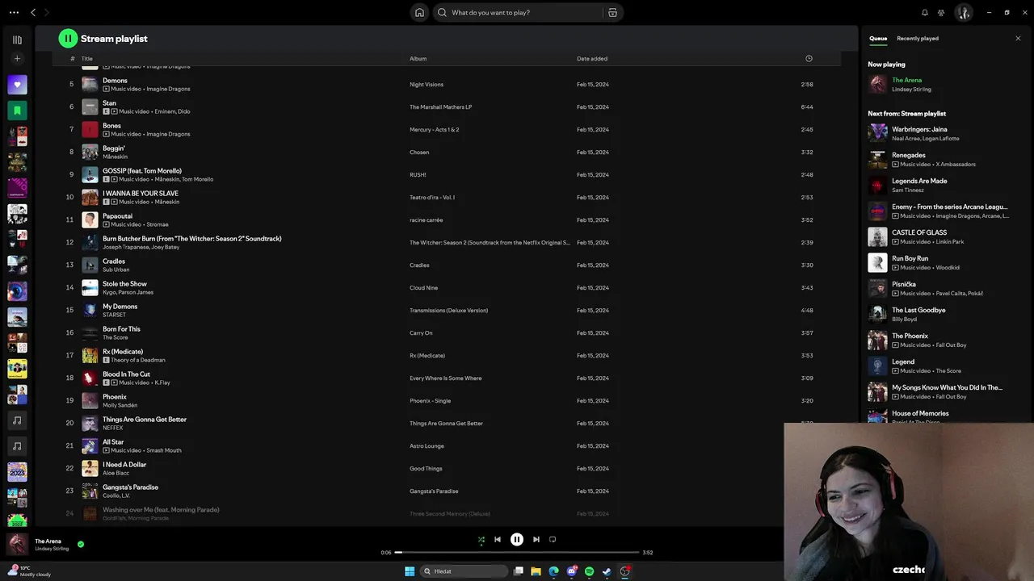
Task: Open Friend Activity icon
Action: (941, 12)
